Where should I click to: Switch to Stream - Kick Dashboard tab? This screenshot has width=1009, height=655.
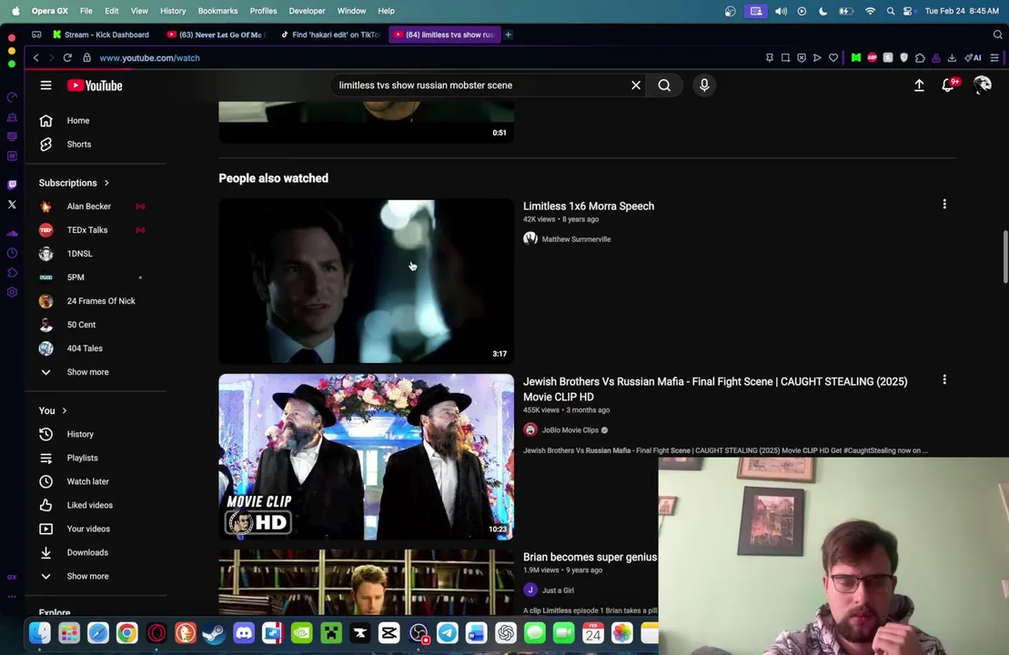[x=101, y=35]
